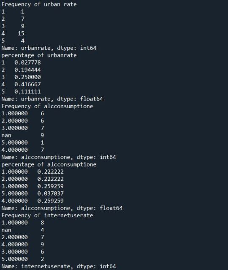Viewport: 228px width, 270px height.
Task: Click 'Name: alcconsumptione, dtype: int64' line
Action: coord(59,157)
